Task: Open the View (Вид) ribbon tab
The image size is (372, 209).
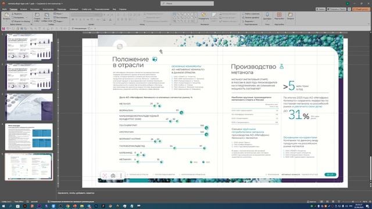Action: pyautogui.click(x=115, y=9)
